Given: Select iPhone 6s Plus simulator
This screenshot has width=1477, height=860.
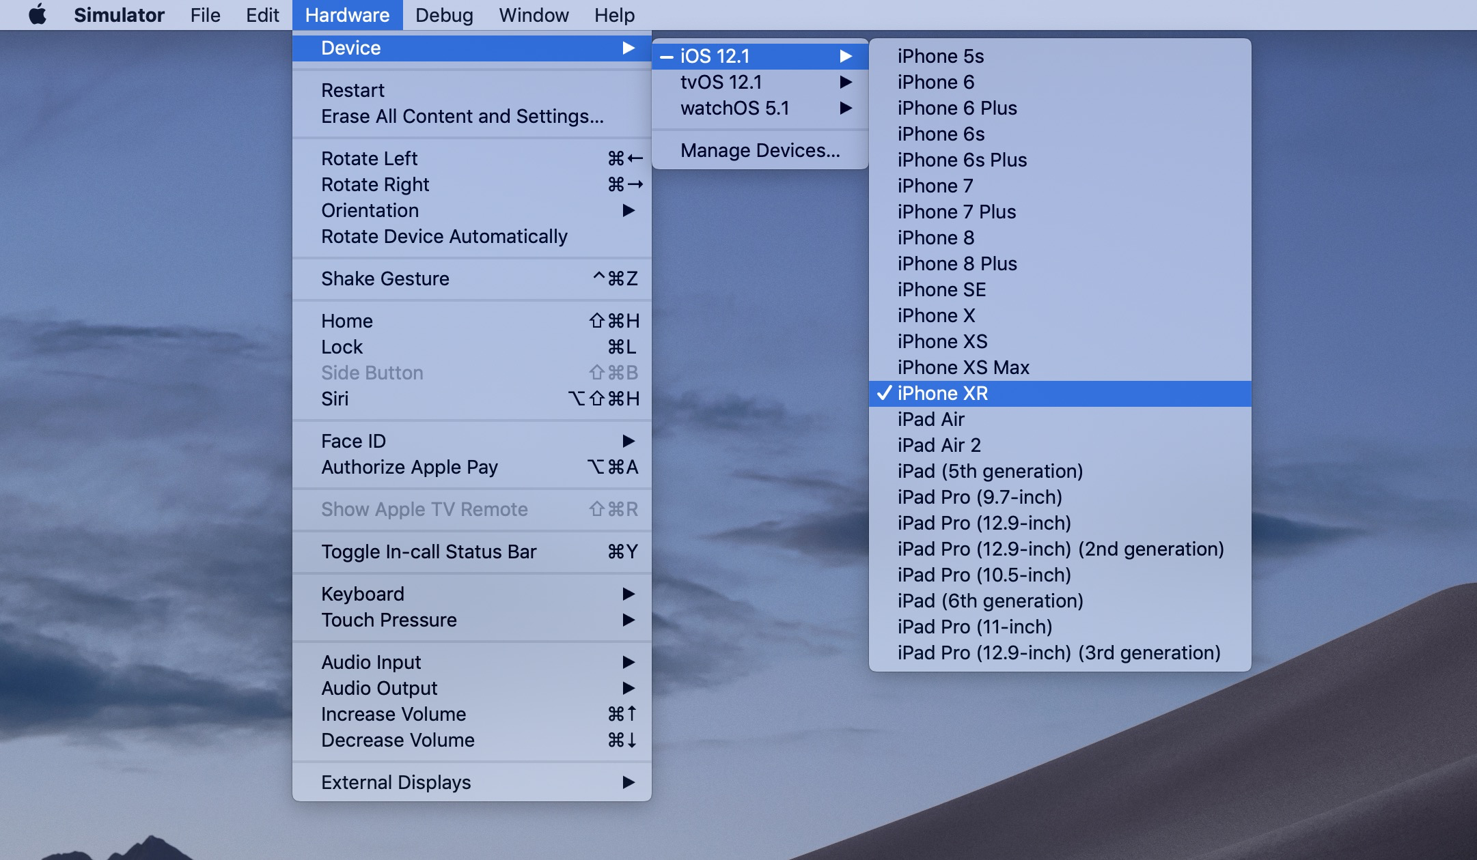Looking at the screenshot, I should pos(1060,160).
